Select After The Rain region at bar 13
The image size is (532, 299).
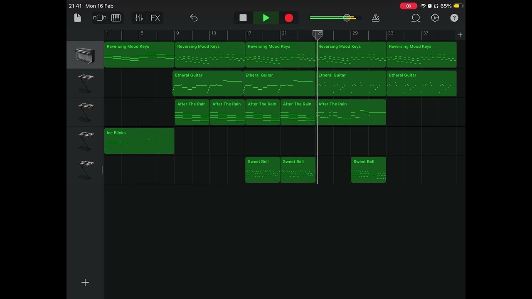[227, 112]
